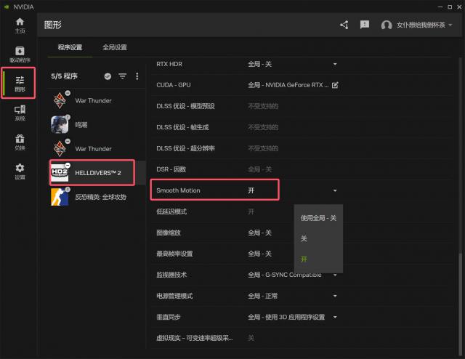Open the 主页 home section
This screenshot has width=465, height=359.
click(x=20, y=25)
